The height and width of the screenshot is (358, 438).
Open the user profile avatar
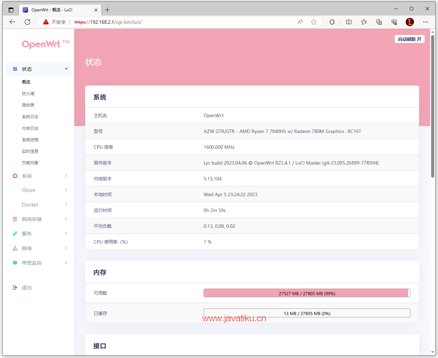tap(410, 22)
